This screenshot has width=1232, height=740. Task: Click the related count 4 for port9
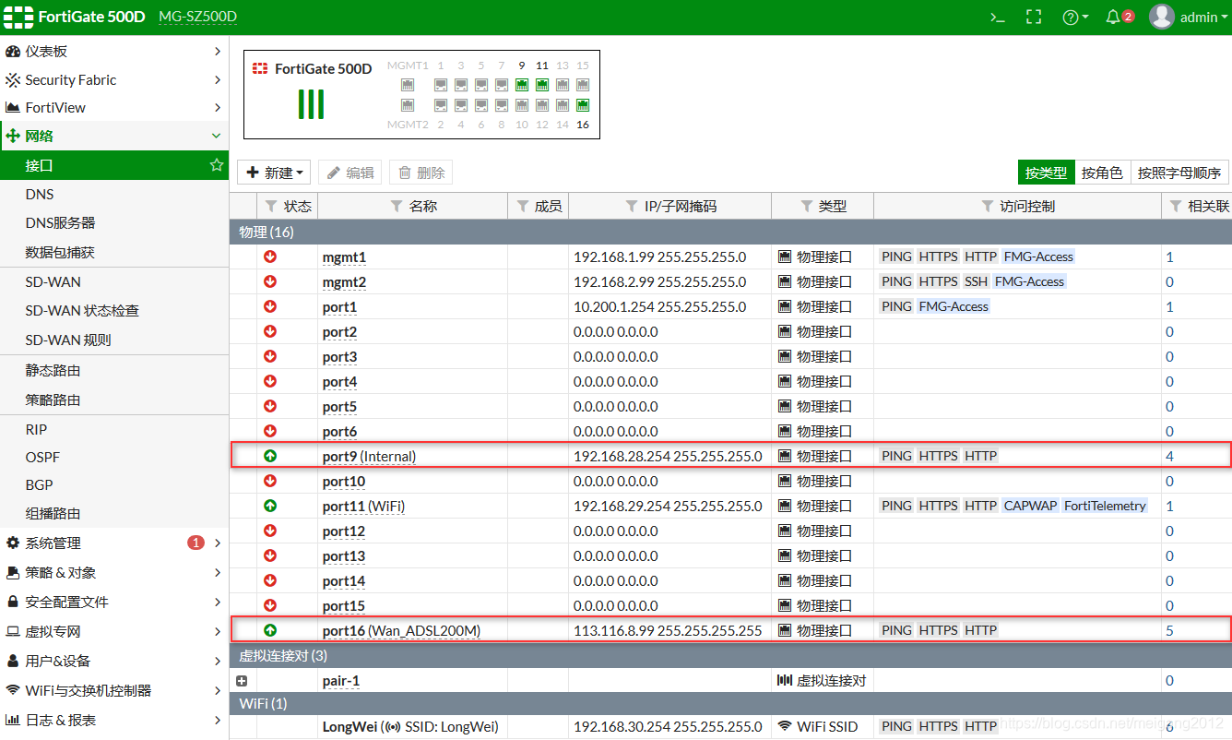click(x=1170, y=456)
